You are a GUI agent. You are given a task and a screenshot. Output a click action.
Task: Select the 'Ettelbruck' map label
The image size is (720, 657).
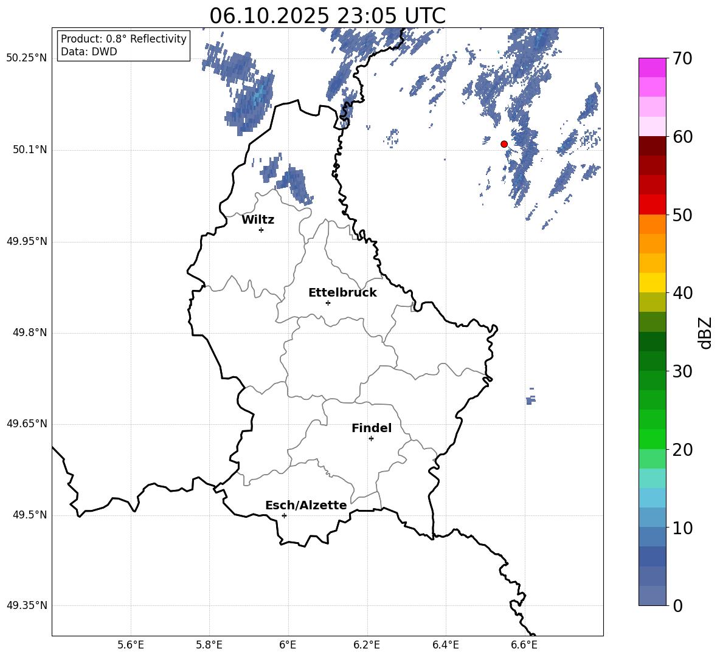pos(342,293)
